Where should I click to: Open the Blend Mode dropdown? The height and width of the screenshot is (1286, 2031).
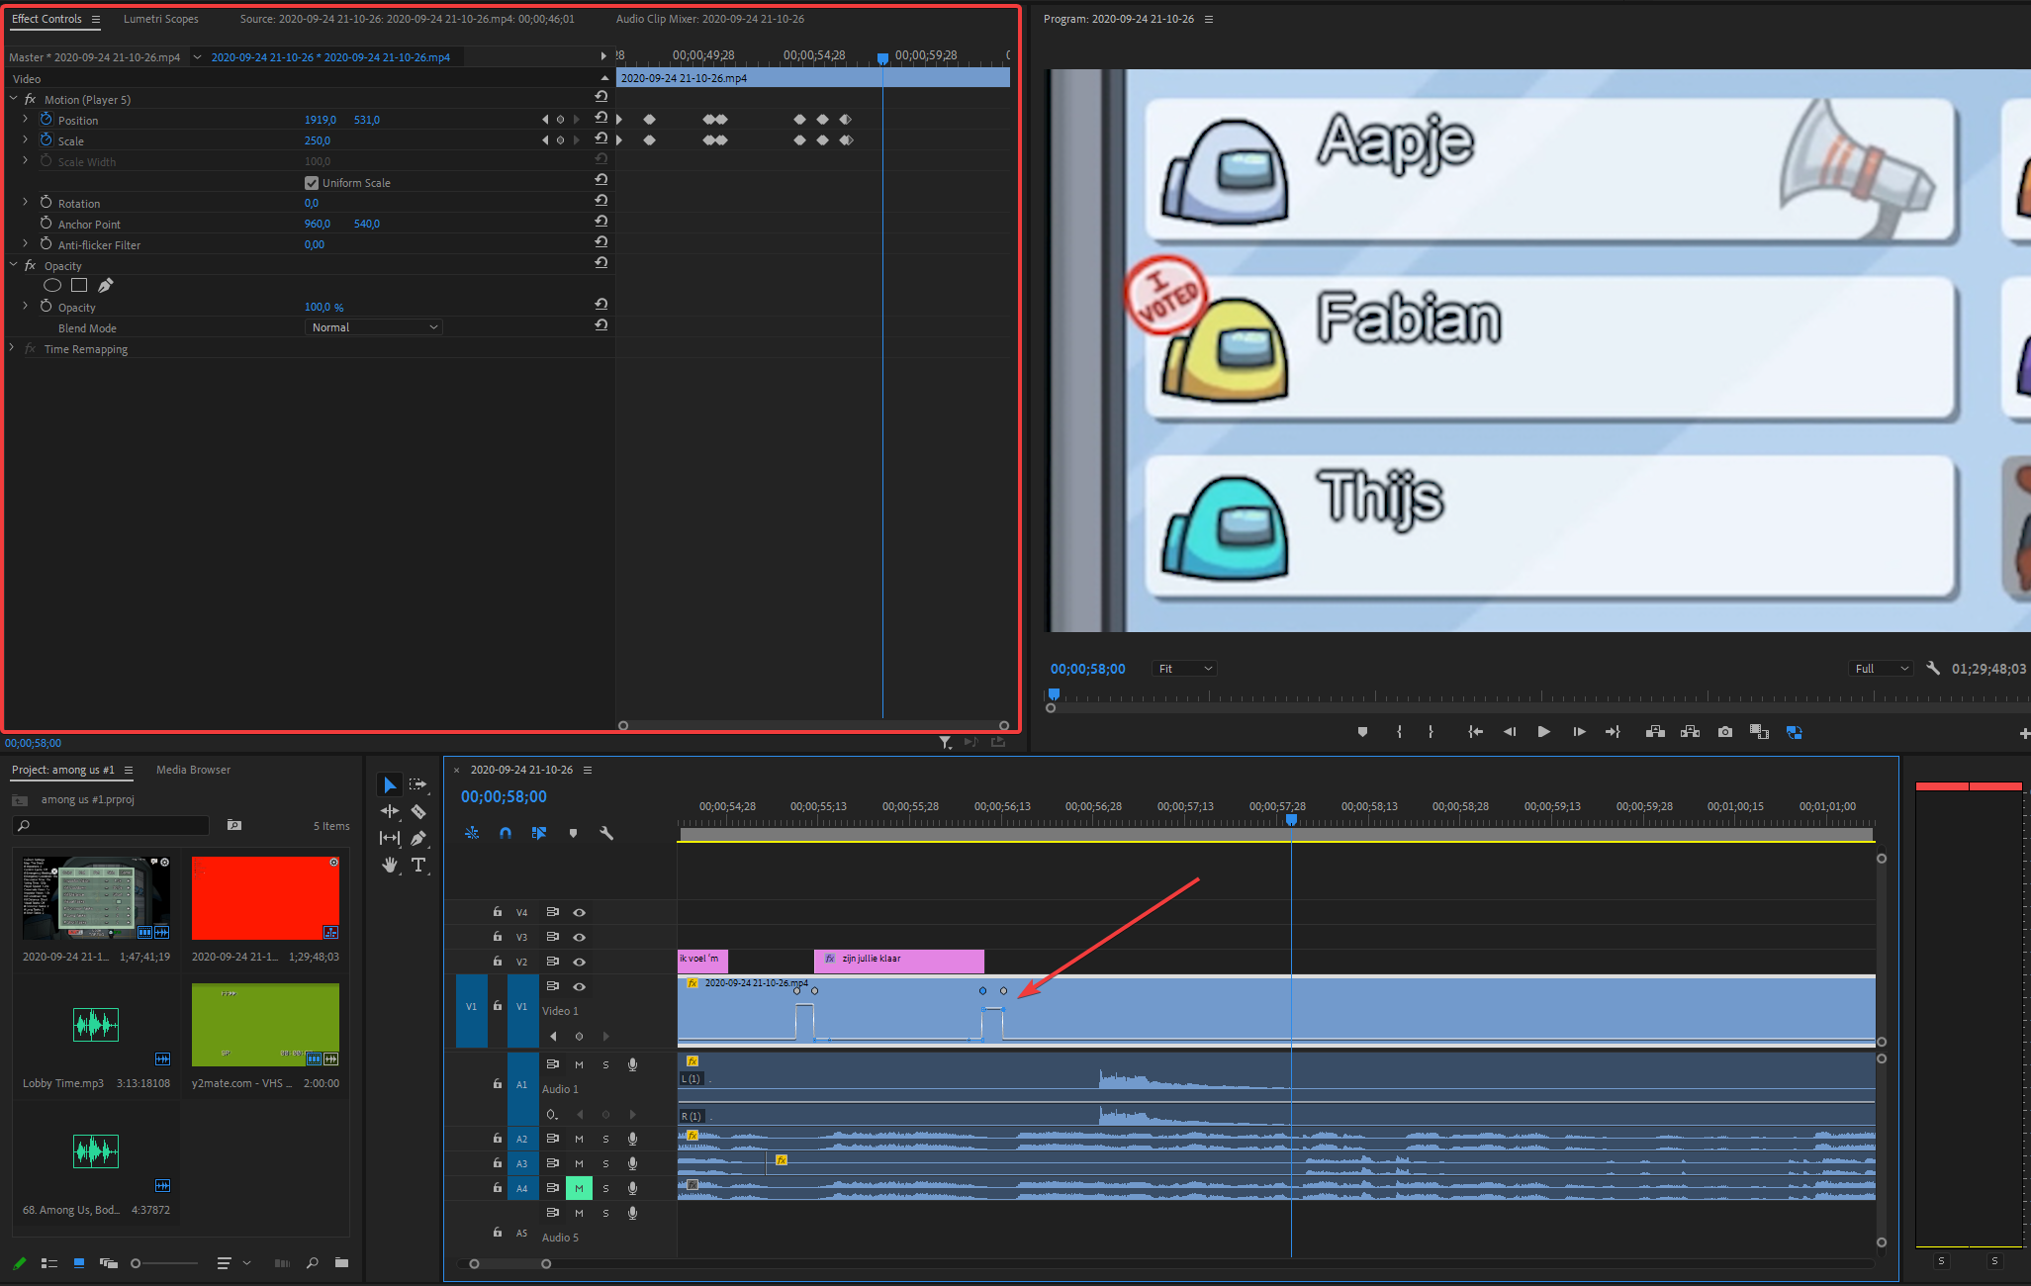point(373,327)
